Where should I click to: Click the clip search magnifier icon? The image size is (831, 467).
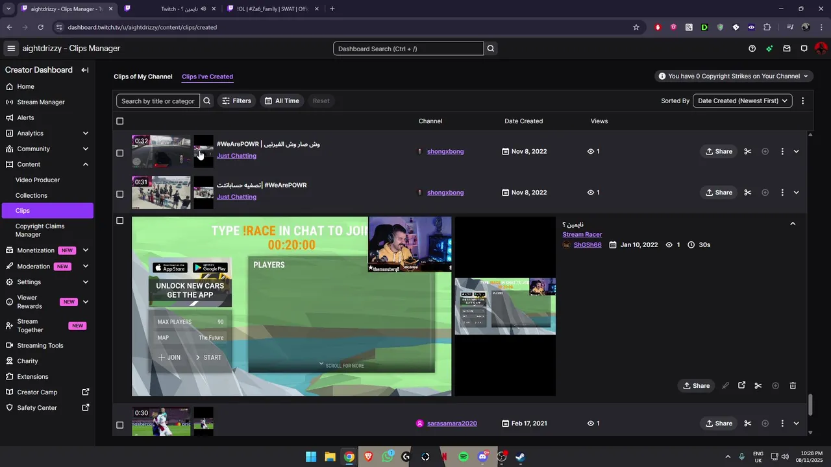[x=207, y=101]
